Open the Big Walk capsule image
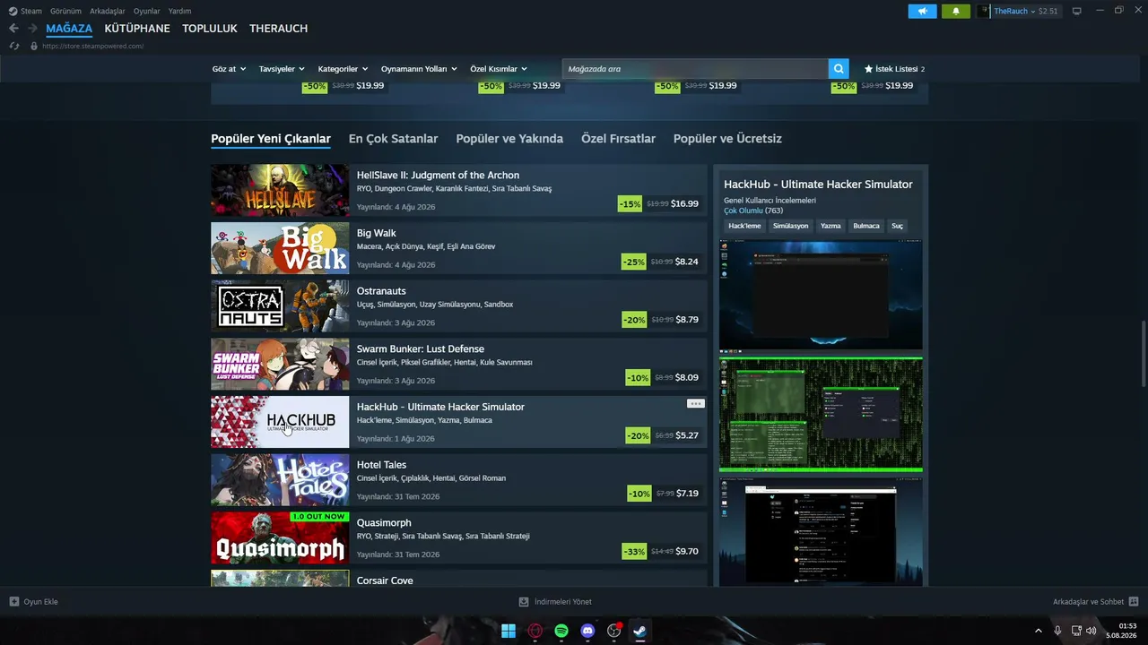 [280, 248]
